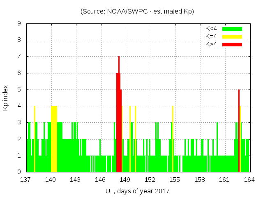The width and height of the screenshot is (263, 197).
Task: Click the x-axis tick label 137
Action: (x=26, y=180)
